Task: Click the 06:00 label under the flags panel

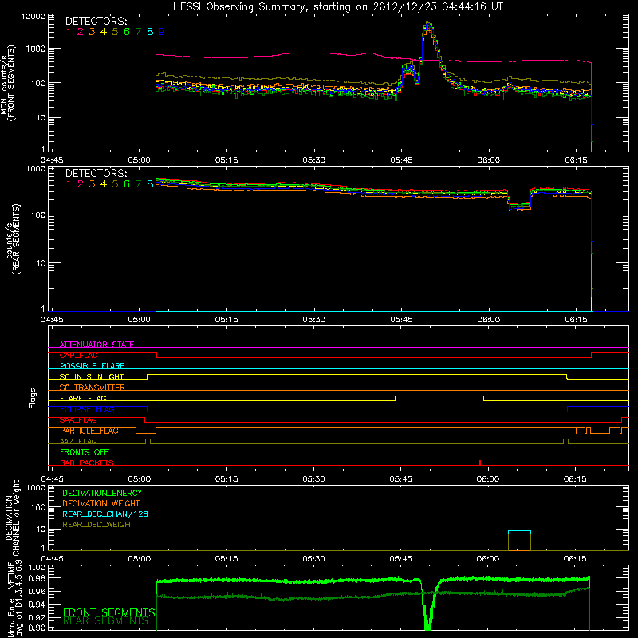Action: click(488, 479)
